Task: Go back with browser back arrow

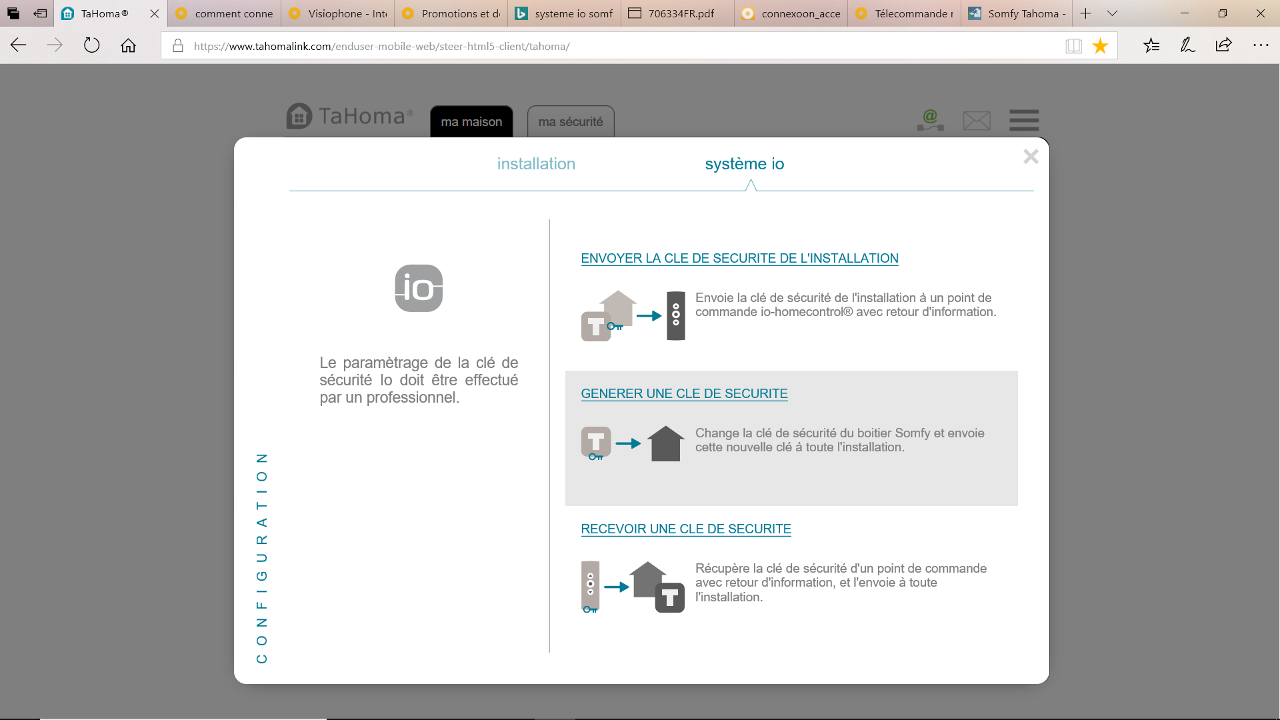Action: [18, 45]
